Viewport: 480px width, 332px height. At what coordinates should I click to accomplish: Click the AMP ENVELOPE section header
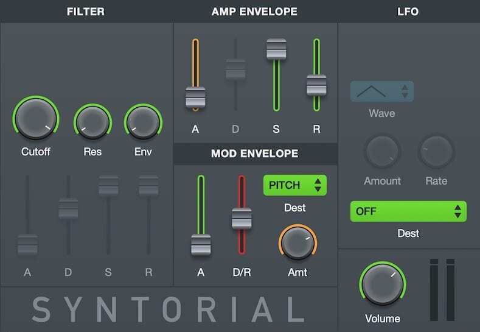[254, 12]
